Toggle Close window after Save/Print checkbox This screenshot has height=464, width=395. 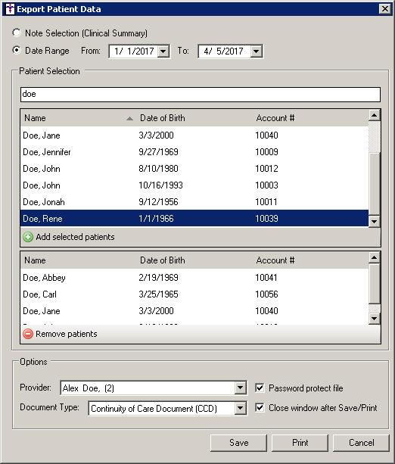point(260,407)
